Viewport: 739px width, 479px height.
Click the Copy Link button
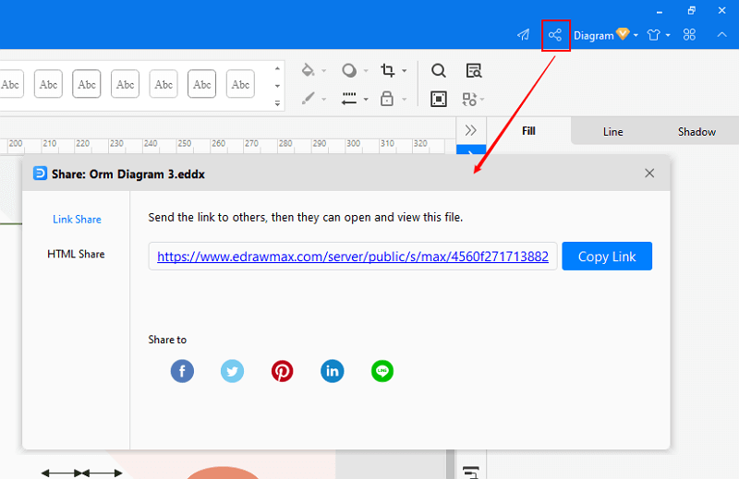coord(607,257)
